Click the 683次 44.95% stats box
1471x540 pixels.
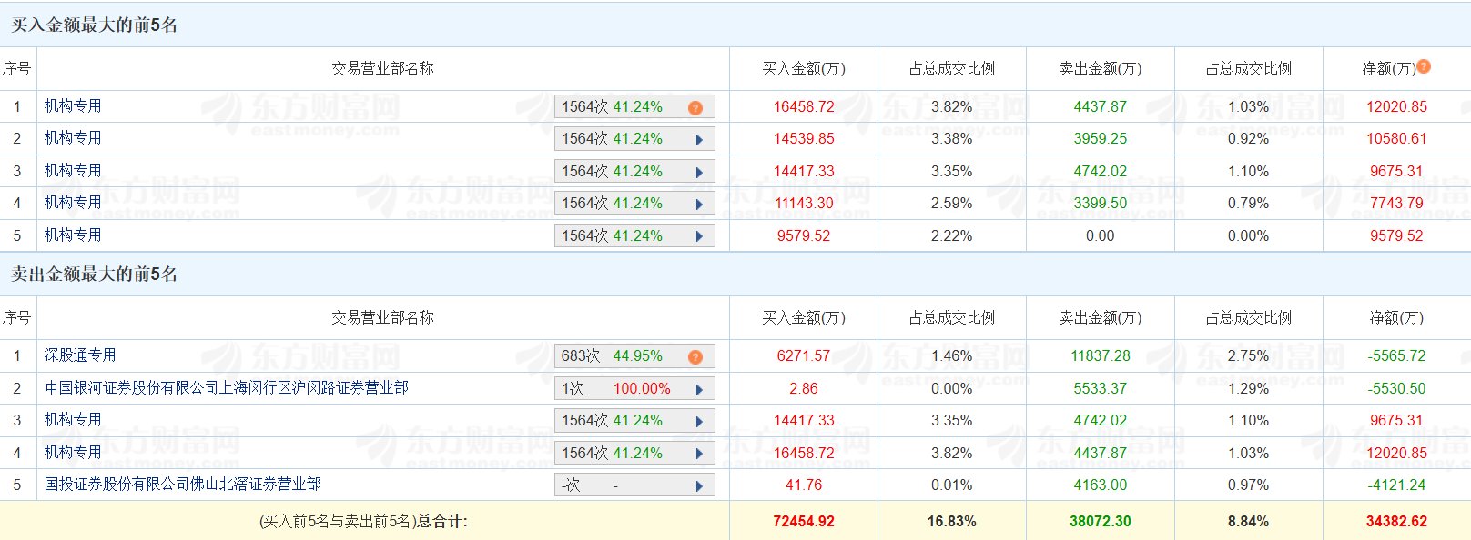point(634,356)
